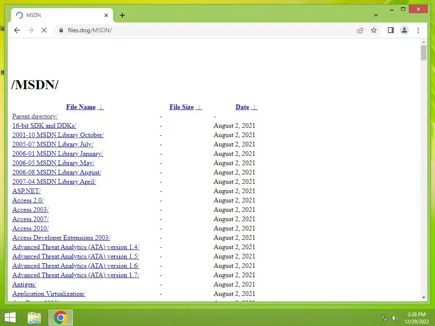Bookmark this page with the star icon
Viewport: 435px width, 326px height.
(374, 30)
